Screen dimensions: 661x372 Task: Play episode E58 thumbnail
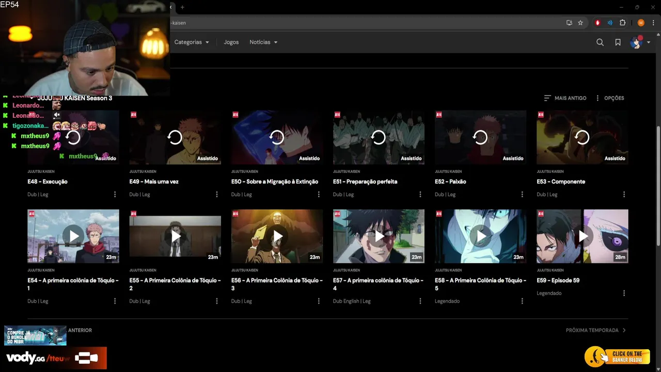click(x=480, y=236)
